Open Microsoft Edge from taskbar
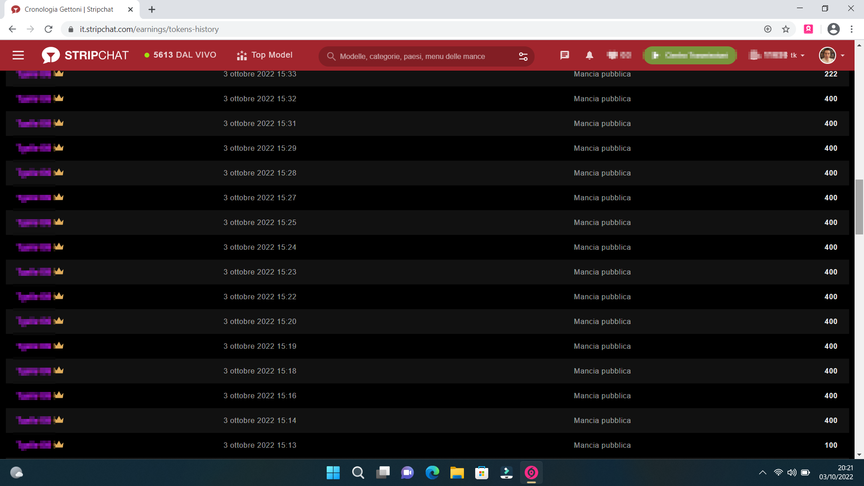 point(432,472)
